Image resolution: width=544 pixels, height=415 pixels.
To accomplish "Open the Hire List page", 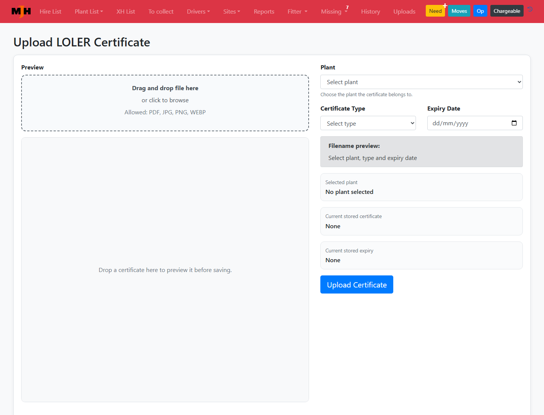I will [50, 11].
